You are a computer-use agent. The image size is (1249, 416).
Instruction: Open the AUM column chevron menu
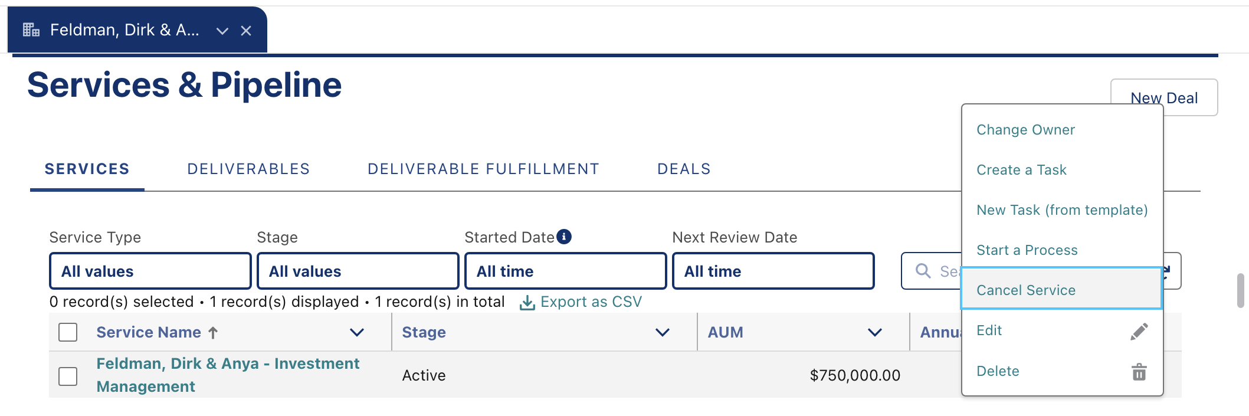click(875, 332)
